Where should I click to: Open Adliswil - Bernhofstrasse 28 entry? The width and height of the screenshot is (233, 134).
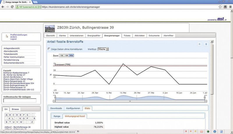pyautogui.click(x=17, y=127)
